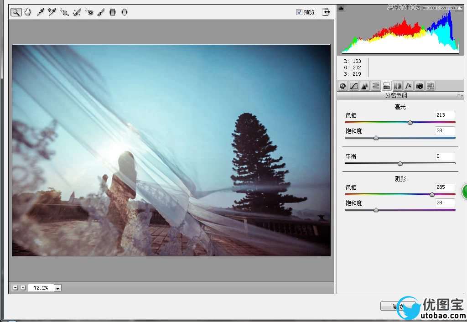Screen dimensions: 467x322
Task: Click the shadows 色相 hue slider handle
Action: pos(432,194)
